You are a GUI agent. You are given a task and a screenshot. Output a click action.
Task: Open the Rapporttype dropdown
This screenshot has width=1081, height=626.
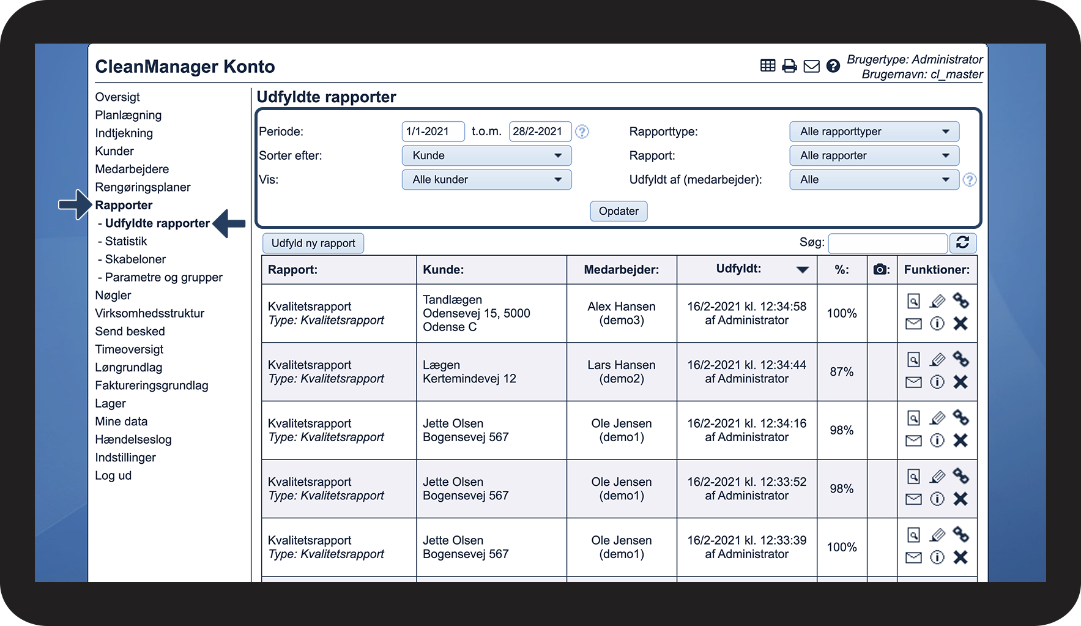[x=874, y=132]
